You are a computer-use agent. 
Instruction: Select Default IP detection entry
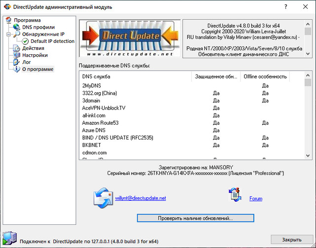52,41
